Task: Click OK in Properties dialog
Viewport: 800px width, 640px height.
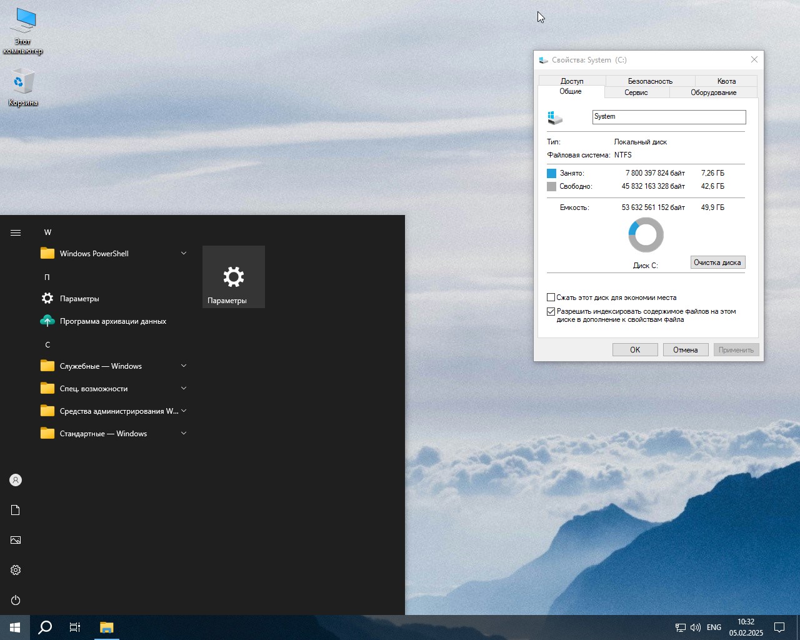Action: pos(635,350)
